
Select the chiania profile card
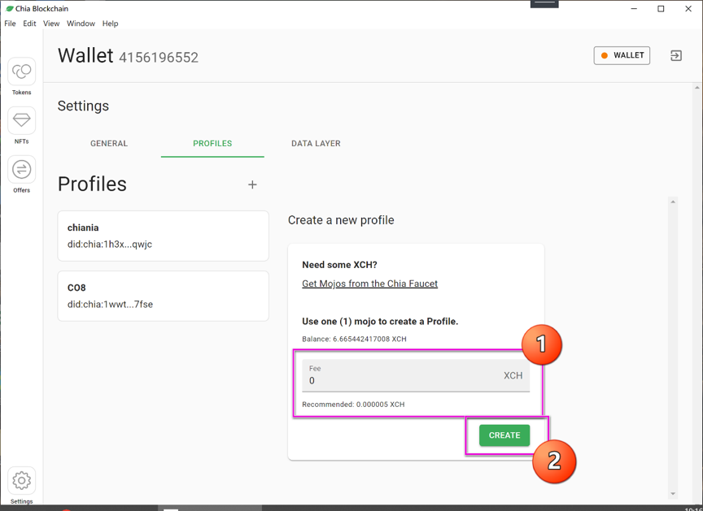[164, 236]
